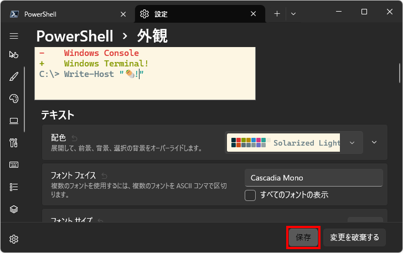Open Defaults layers icon in sidebar
Viewport: 403px width, 253px height.
14,209
